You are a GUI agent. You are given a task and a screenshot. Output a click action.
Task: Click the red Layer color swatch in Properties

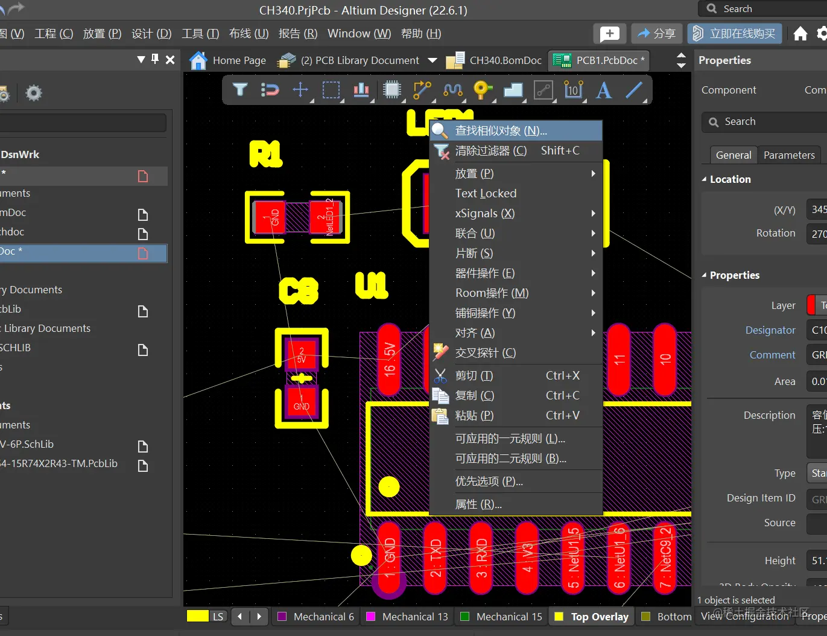[811, 305]
